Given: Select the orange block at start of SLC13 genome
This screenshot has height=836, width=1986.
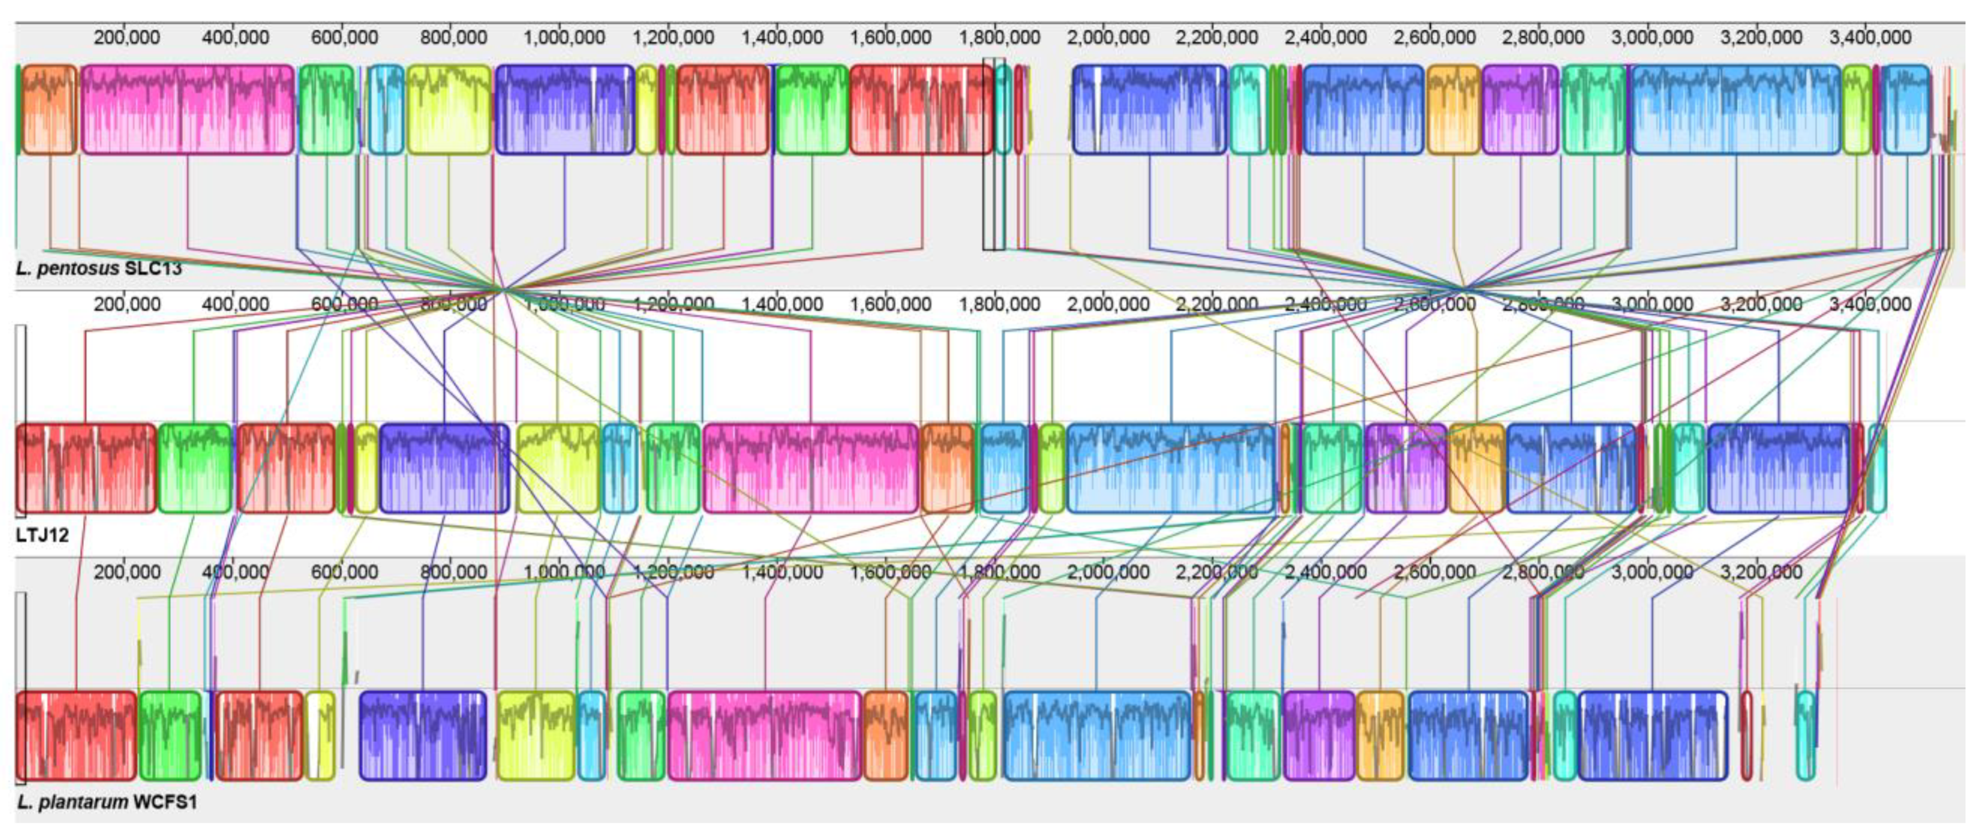Looking at the screenshot, I should [x=49, y=109].
